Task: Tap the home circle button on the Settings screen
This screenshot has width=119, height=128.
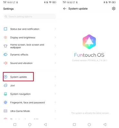Action: point(30,124)
